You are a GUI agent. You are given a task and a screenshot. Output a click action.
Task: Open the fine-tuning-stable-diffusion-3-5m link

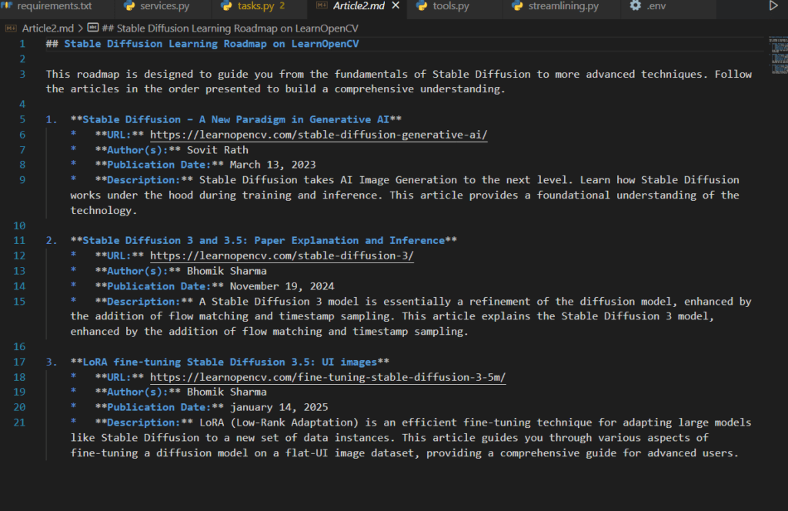tap(328, 377)
